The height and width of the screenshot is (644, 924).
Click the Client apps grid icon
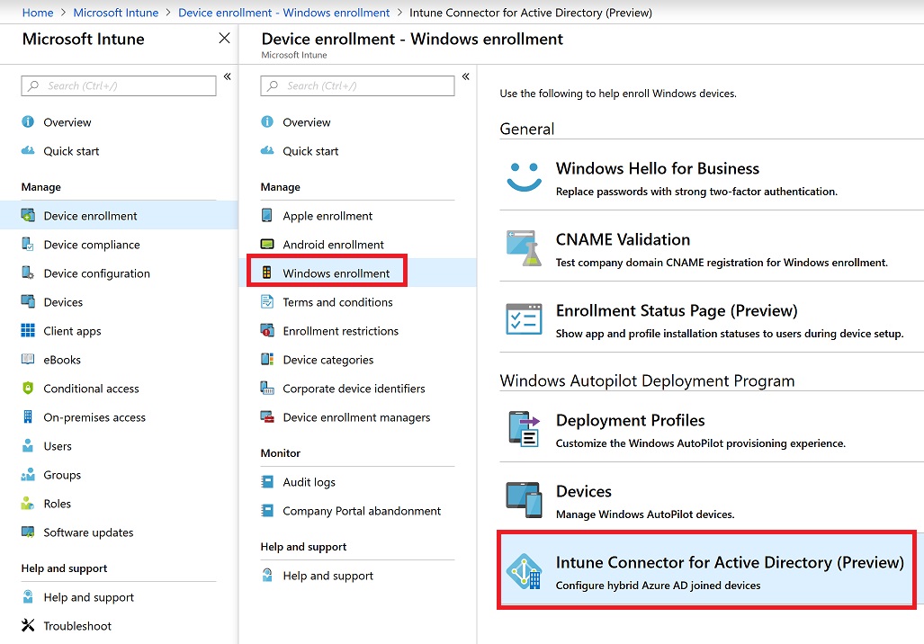(28, 330)
